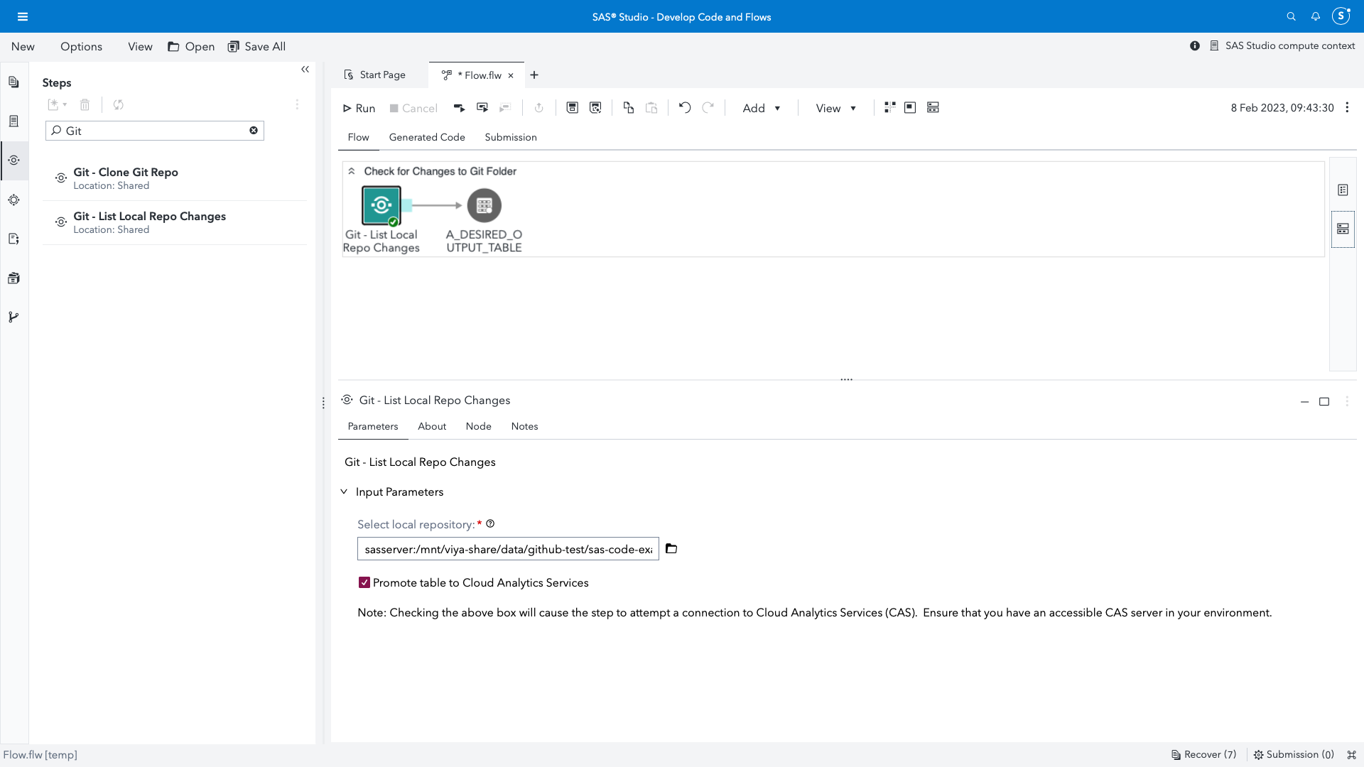Clear the Git search text
This screenshot has width=1364, height=767.
(x=254, y=131)
